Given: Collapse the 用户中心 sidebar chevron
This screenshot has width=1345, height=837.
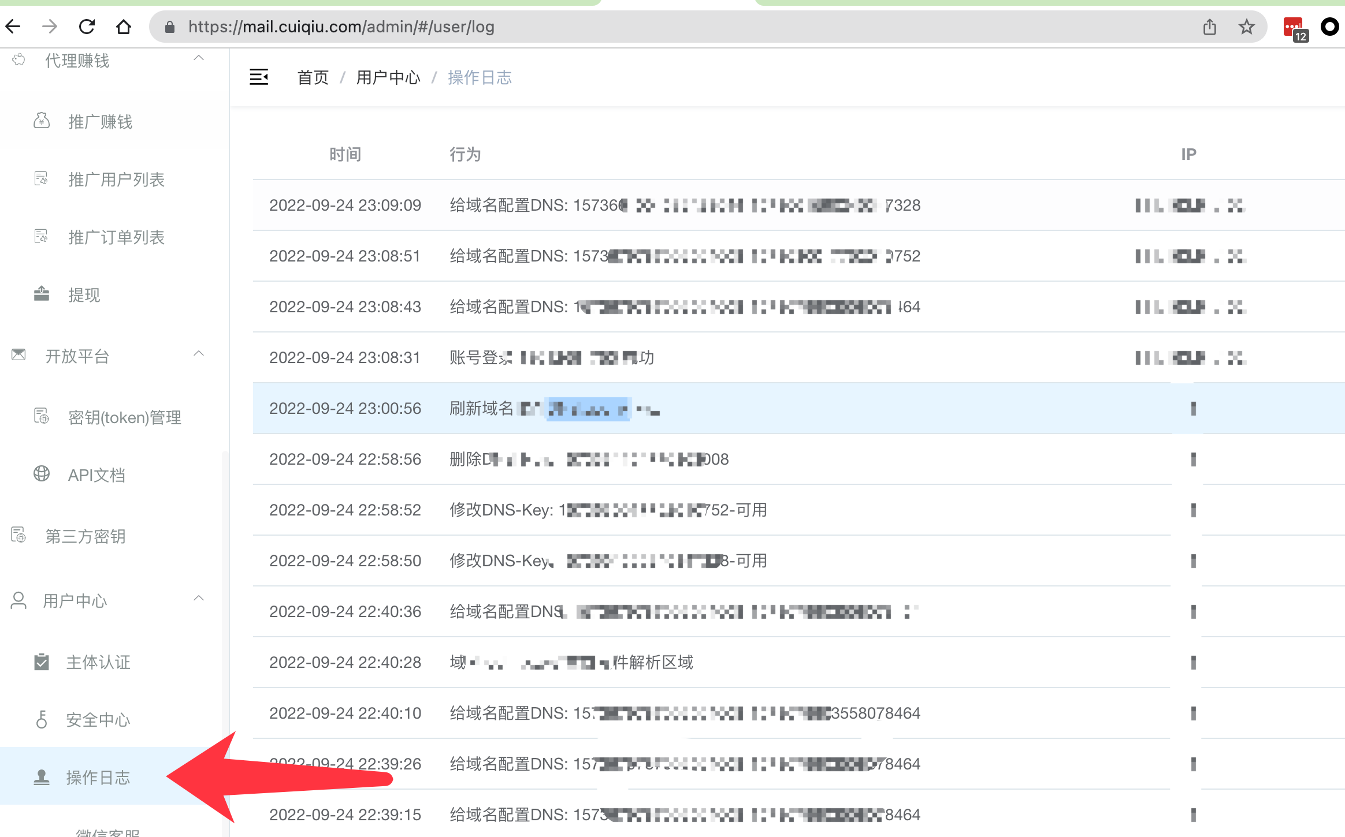Looking at the screenshot, I should 199,599.
